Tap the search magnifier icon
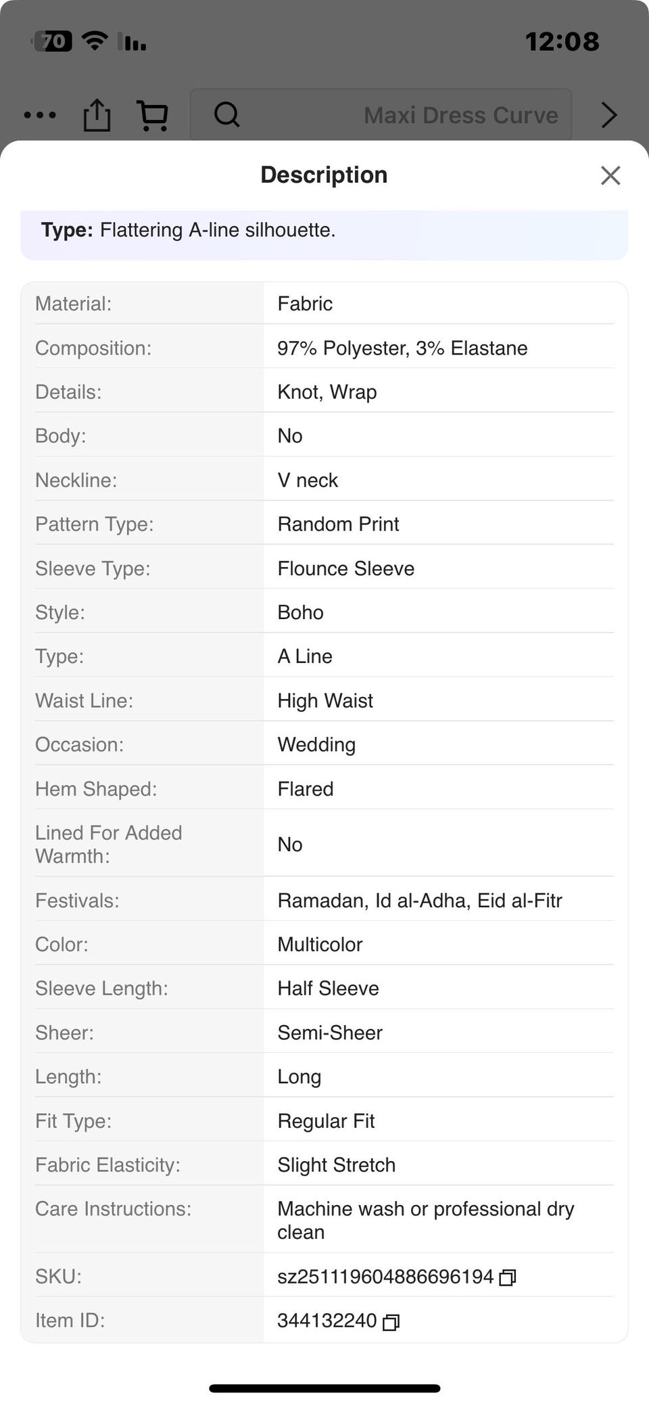The width and height of the screenshot is (649, 1406). click(227, 114)
